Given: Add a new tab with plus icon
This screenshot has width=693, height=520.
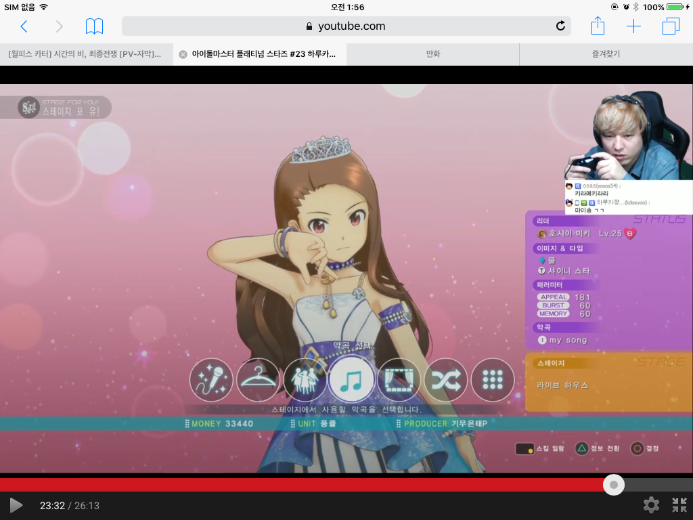Looking at the screenshot, I should [633, 26].
